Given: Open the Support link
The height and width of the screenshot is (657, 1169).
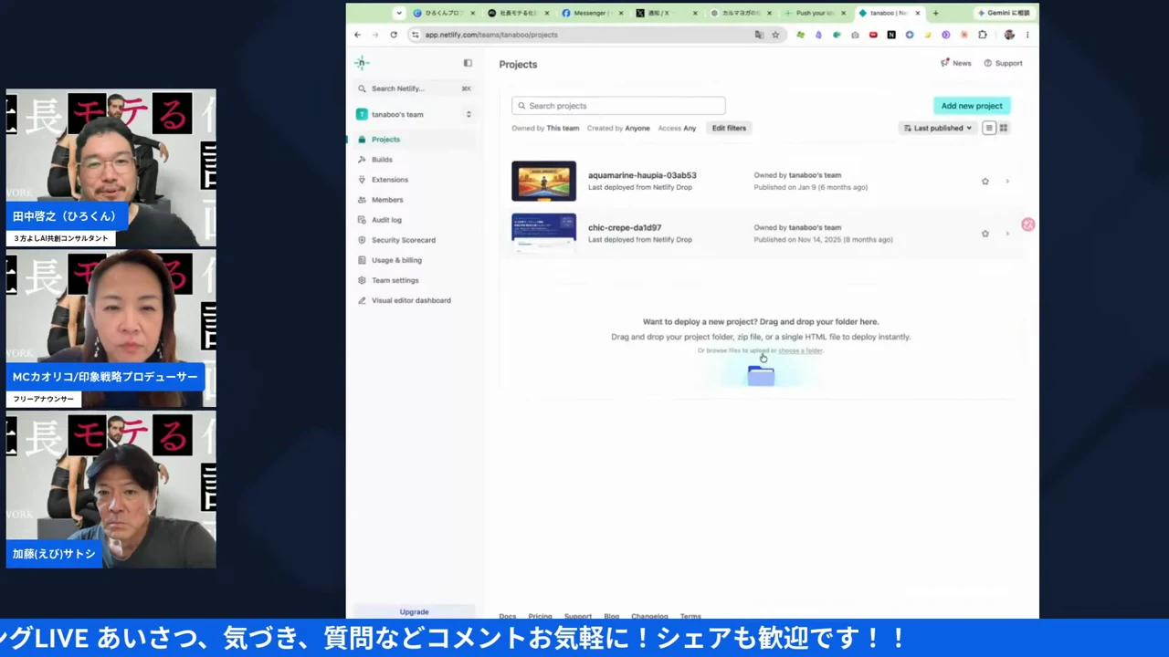Looking at the screenshot, I should tap(1003, 63).
